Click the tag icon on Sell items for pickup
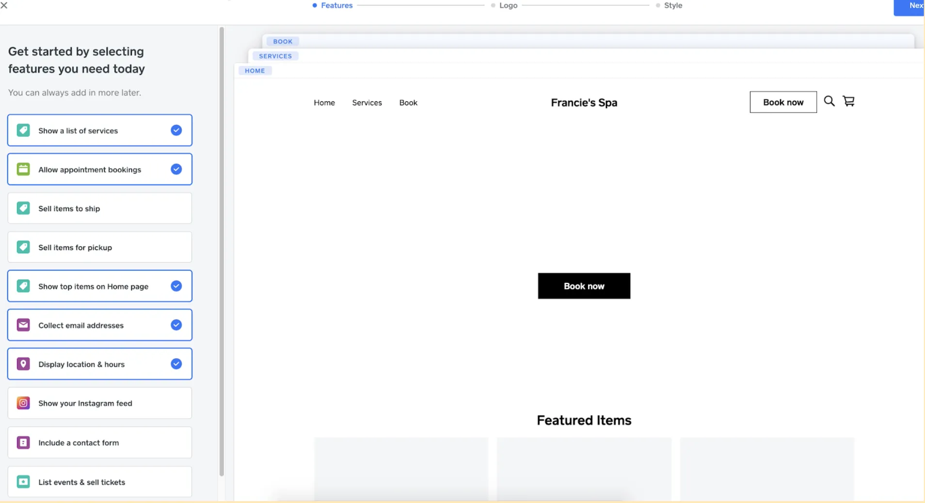The width and height of the screenshot is (925, 503). tap(23, 247)
